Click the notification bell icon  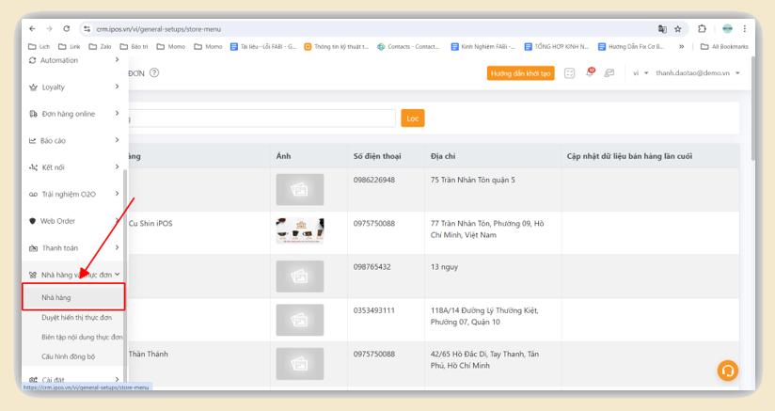[590, 72]
